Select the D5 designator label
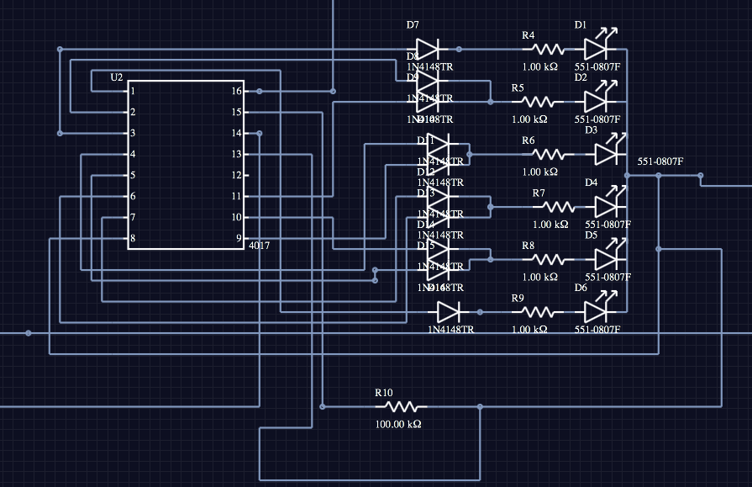Screen dimensions: 752x487 click(x=591, y=236)
